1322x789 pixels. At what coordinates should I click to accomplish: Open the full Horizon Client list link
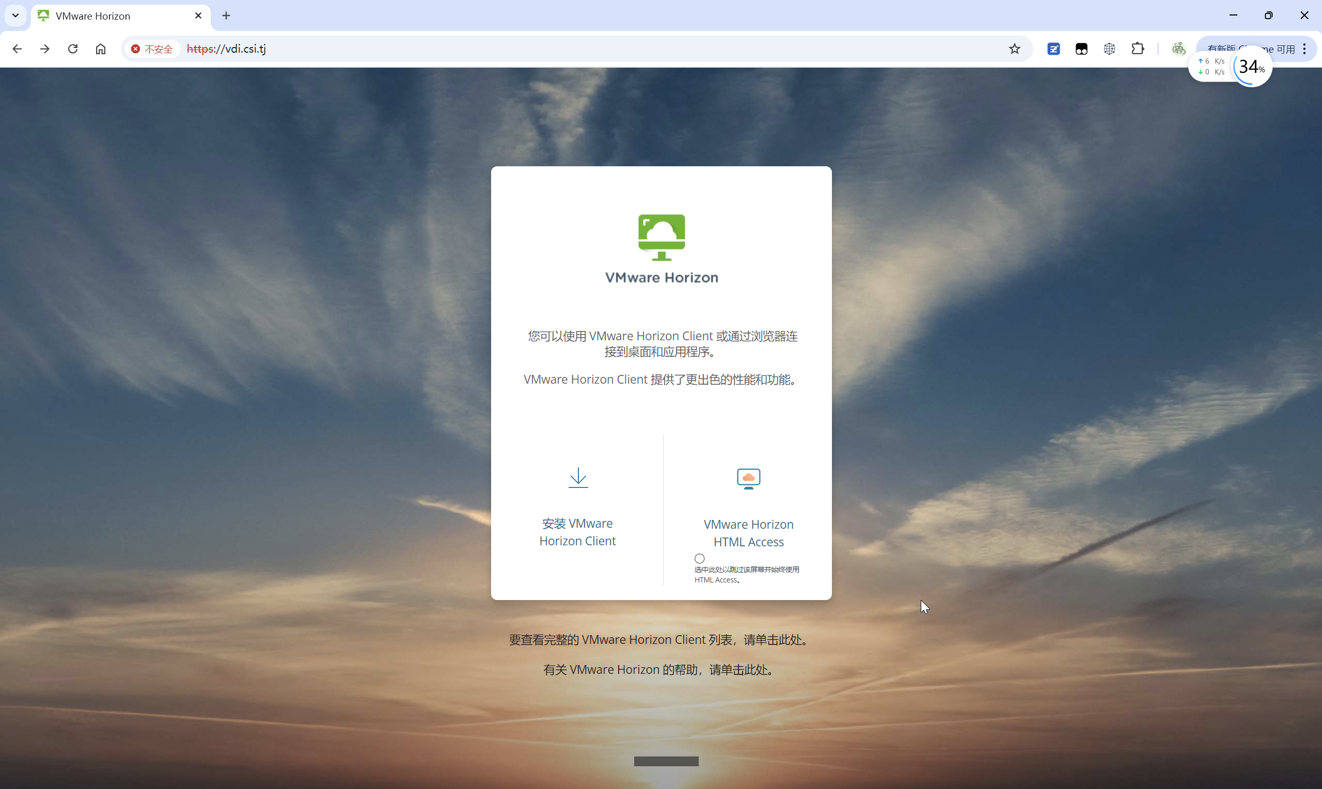point(659,640)
